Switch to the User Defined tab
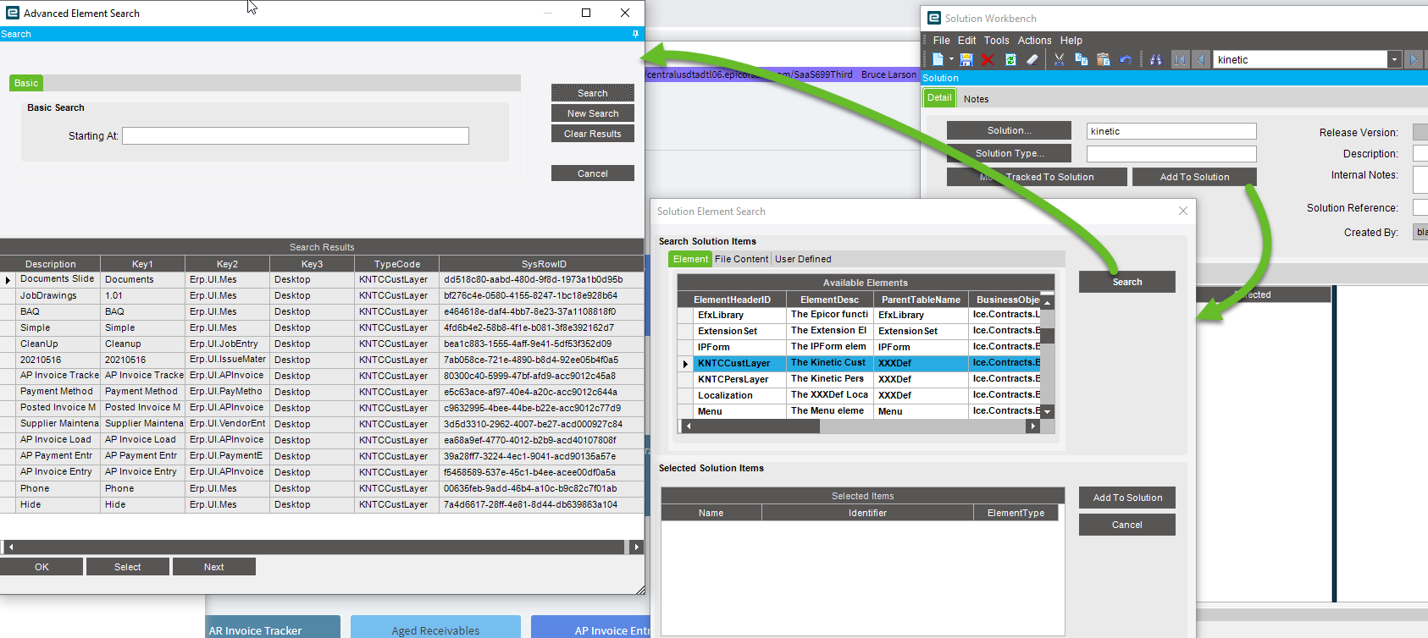The height and width of the screenshot is (638, 1428). pyautogui.click(x=803, y=259)
